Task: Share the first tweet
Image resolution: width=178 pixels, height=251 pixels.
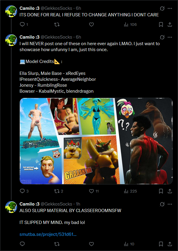Action: (x=170, y=24)
